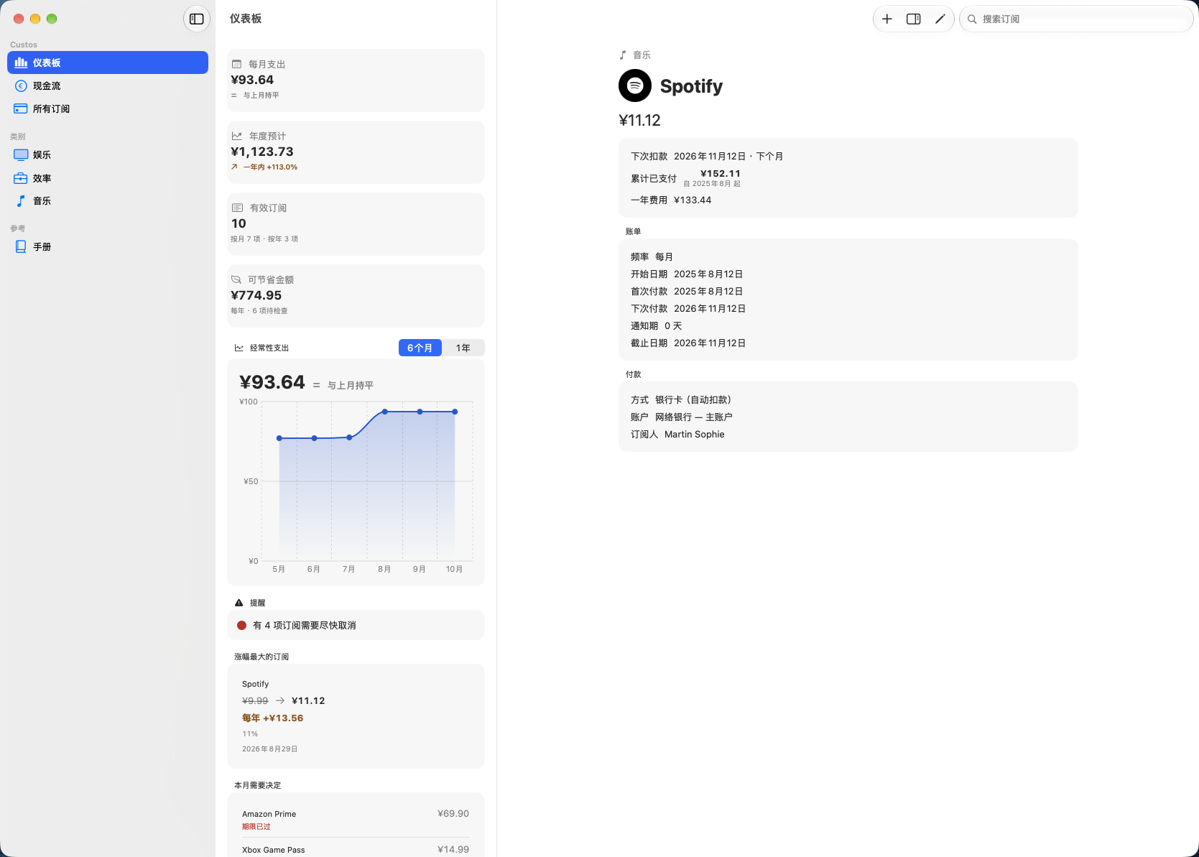Open the Spotify logo icon
This screenshot has height=857, width=1199.
[x=635, y=86]
